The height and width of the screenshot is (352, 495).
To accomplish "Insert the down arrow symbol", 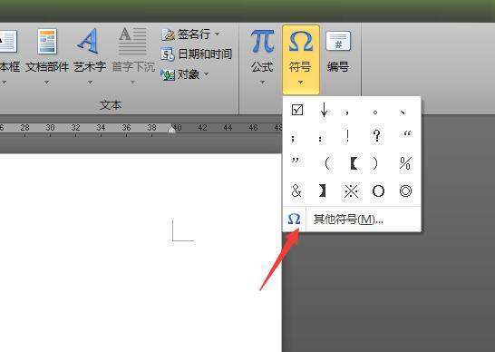I will coord(324,110).
